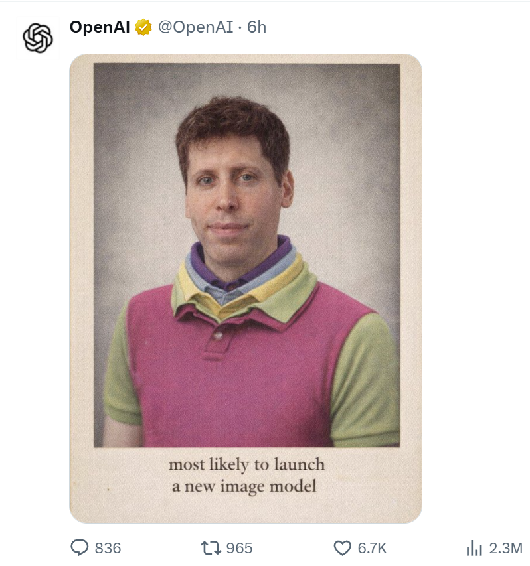Click the green polo sleeve in the photo
The width and height of the screenshot is (530, 566).
point(369,378)
